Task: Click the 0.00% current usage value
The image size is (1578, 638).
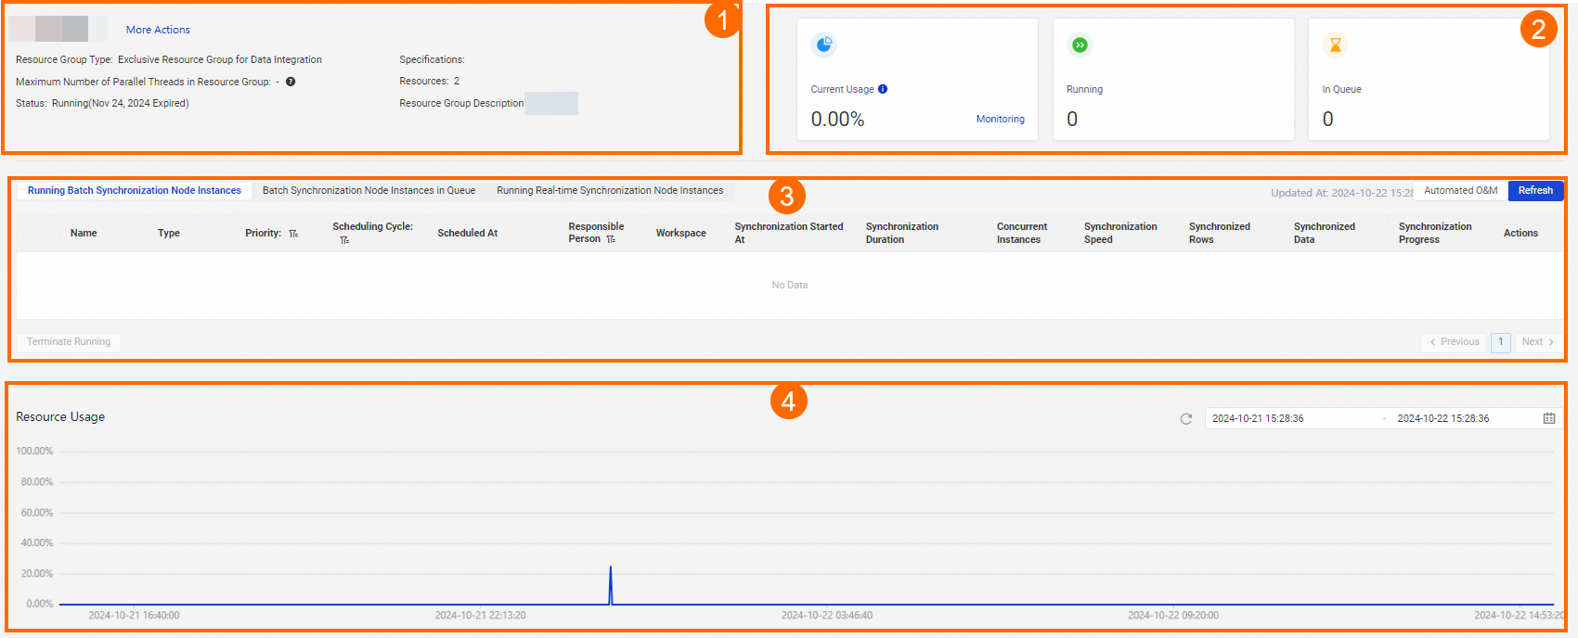Action: point(837,119)
